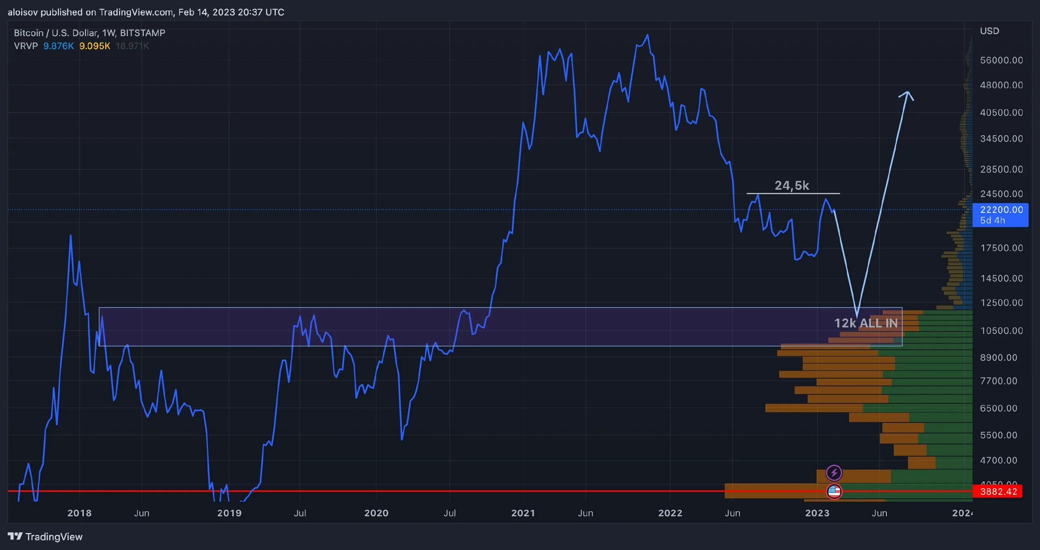1040x550 pixels.
Task: Click the 2023 label on time axis
Action: 817,513
